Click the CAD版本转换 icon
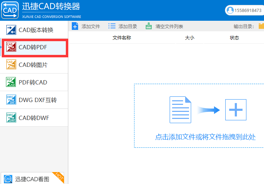This screenshot has height=184, width=264. (11, 30)
